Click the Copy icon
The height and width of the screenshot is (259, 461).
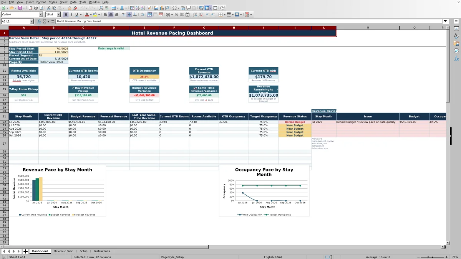54,8
